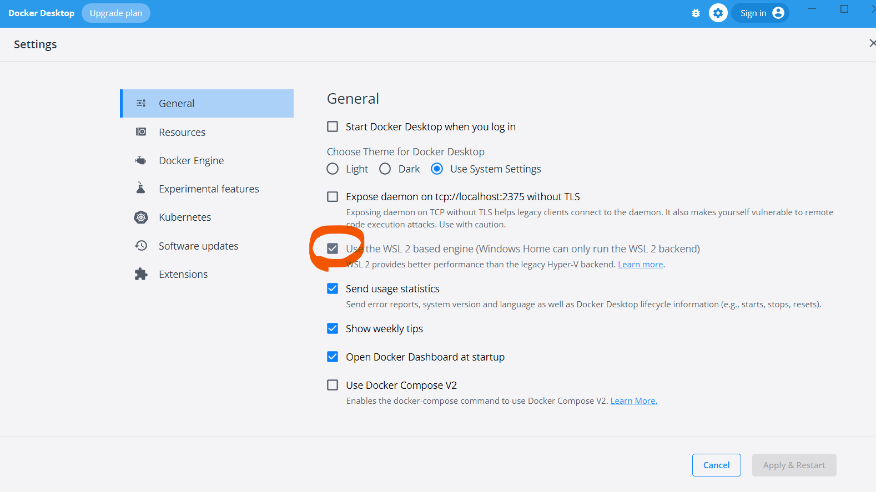This screenshot has width=876, height=492.
Task: Click the Upgrade plan button
Action: click(116, 13)
